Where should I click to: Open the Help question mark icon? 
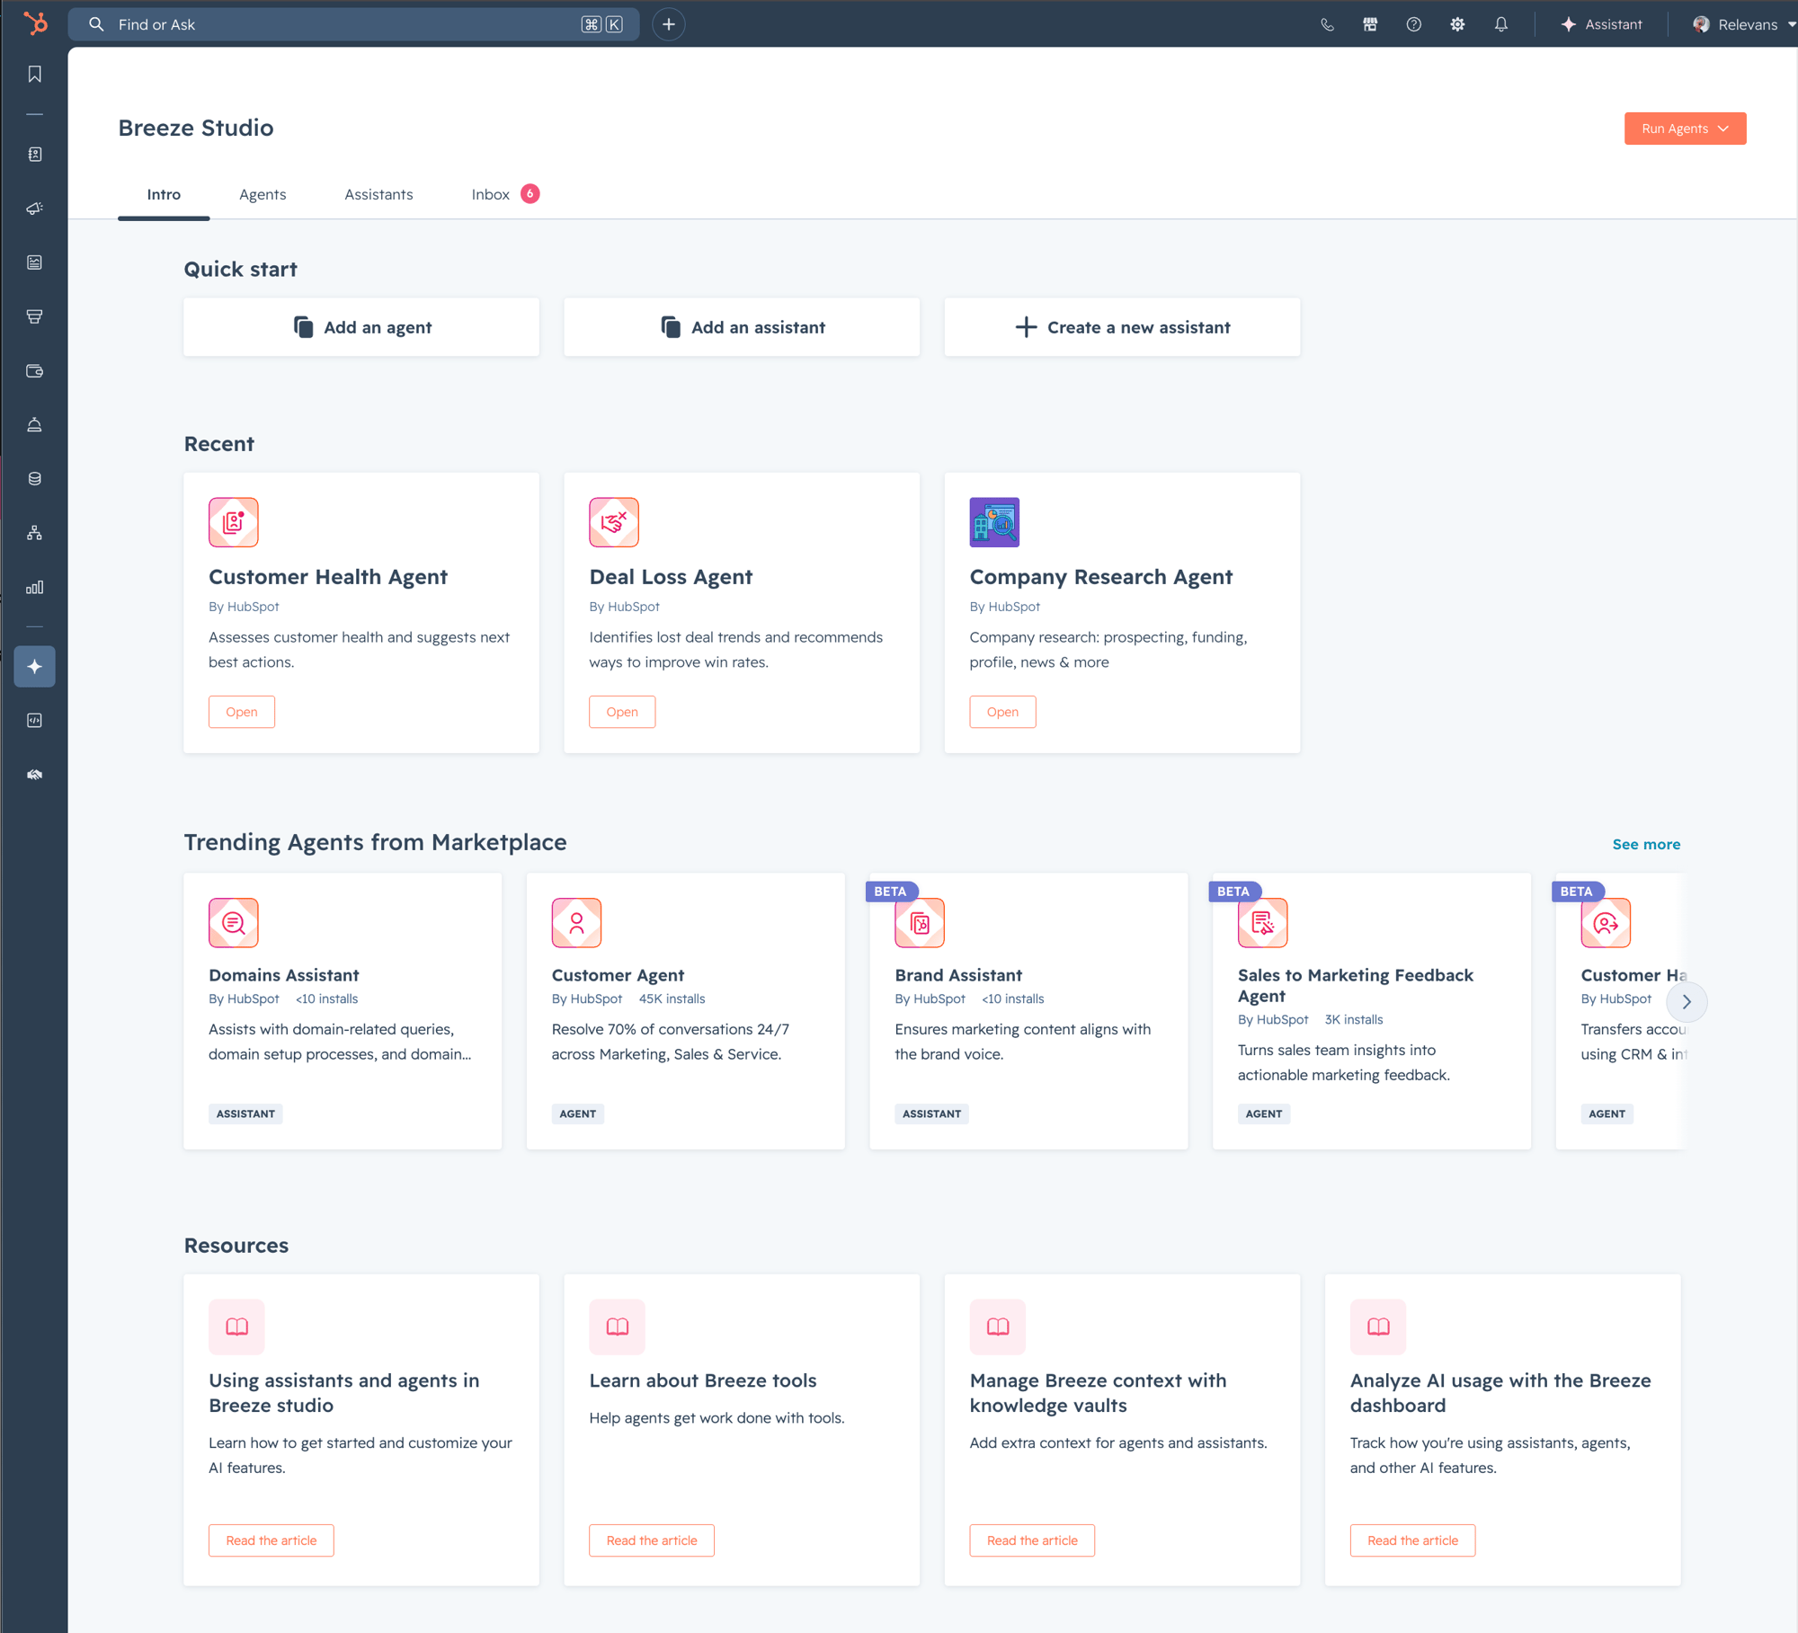1414,24
